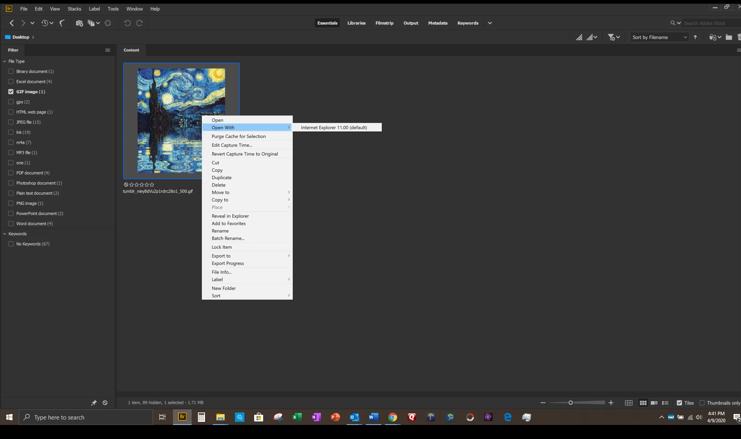The height and width of the screenshot is (439, 741).
Task: Open Sort by Filename dropdown
Action: tap(659, 37)
